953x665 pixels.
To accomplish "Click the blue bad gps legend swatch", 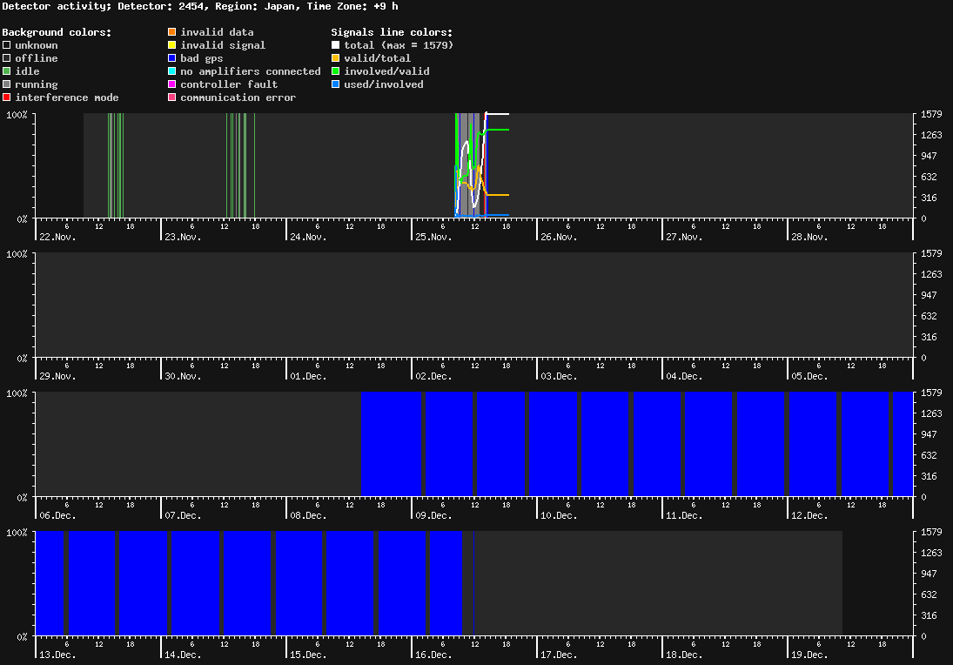I will 172,58.
